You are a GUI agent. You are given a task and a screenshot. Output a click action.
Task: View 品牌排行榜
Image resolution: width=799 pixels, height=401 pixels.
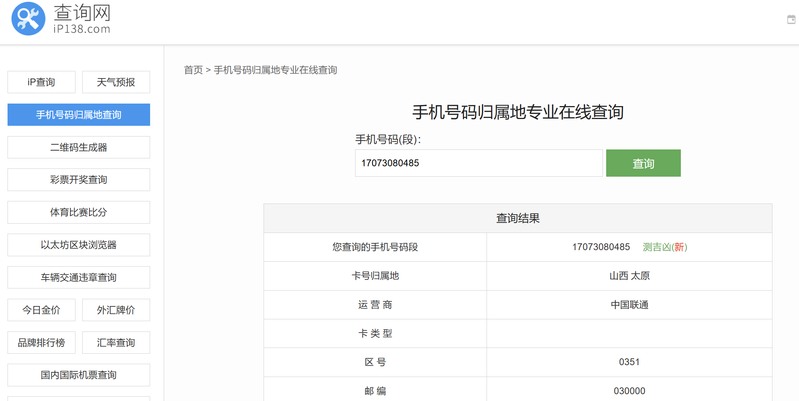(41, 343)
